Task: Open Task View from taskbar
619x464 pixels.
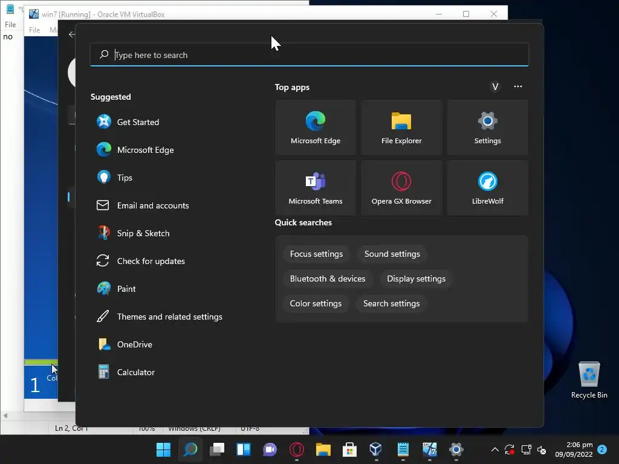Action: pyautogui.click(x=217, y=449)
